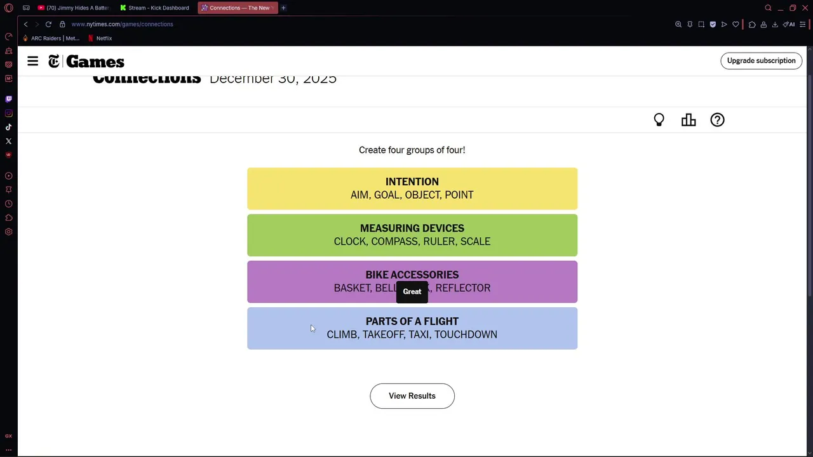Screen dimensions: 813x457
Task: Open TikTok in the sidebar
Action: pos(9,127)
